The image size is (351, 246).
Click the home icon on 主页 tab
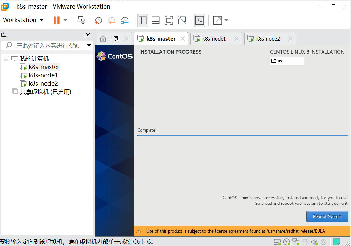pyautogui.click(x=103, y=39)
